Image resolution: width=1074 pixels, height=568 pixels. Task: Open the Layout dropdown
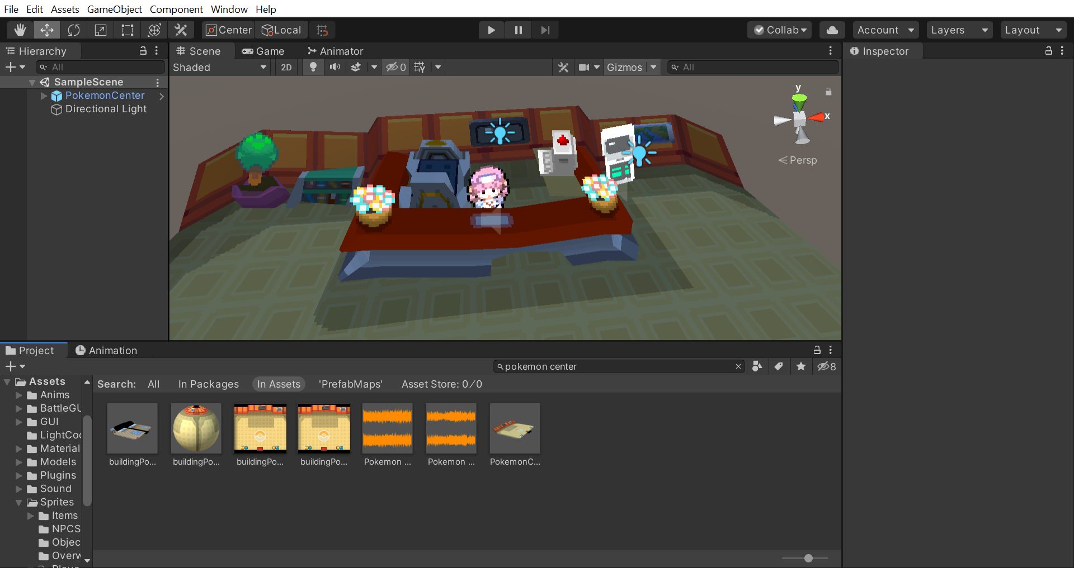(x=1034, y=30)
